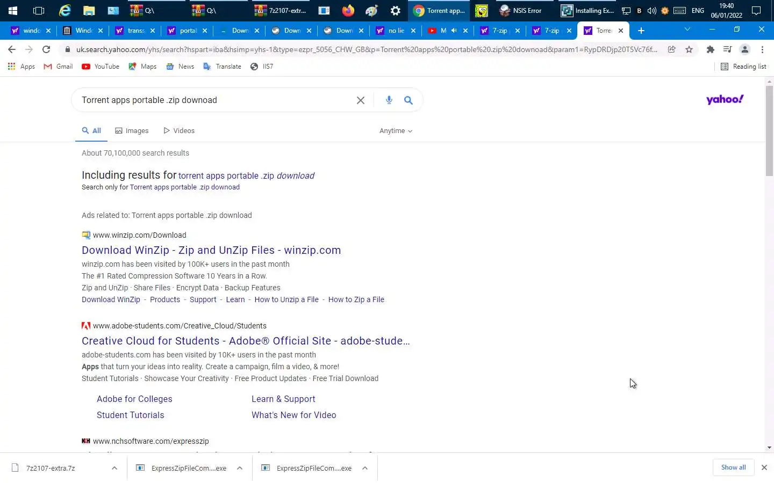774x483 pixels.
Task: Switch to the Images results tab
Action: pyautogui.click(x=132, y=131)
